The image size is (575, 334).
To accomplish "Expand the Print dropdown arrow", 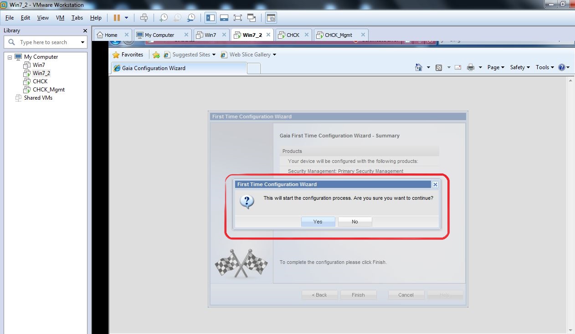I will [480, 67].
